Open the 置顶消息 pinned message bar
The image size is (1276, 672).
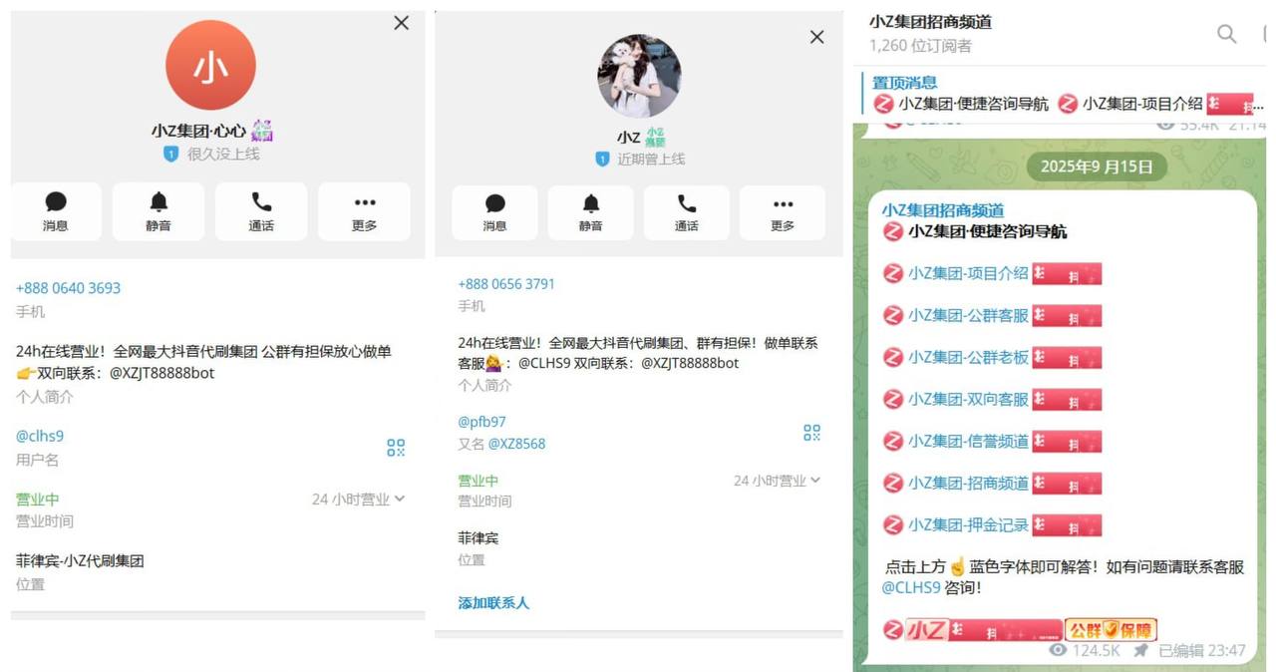click(x=1065, y=94)
